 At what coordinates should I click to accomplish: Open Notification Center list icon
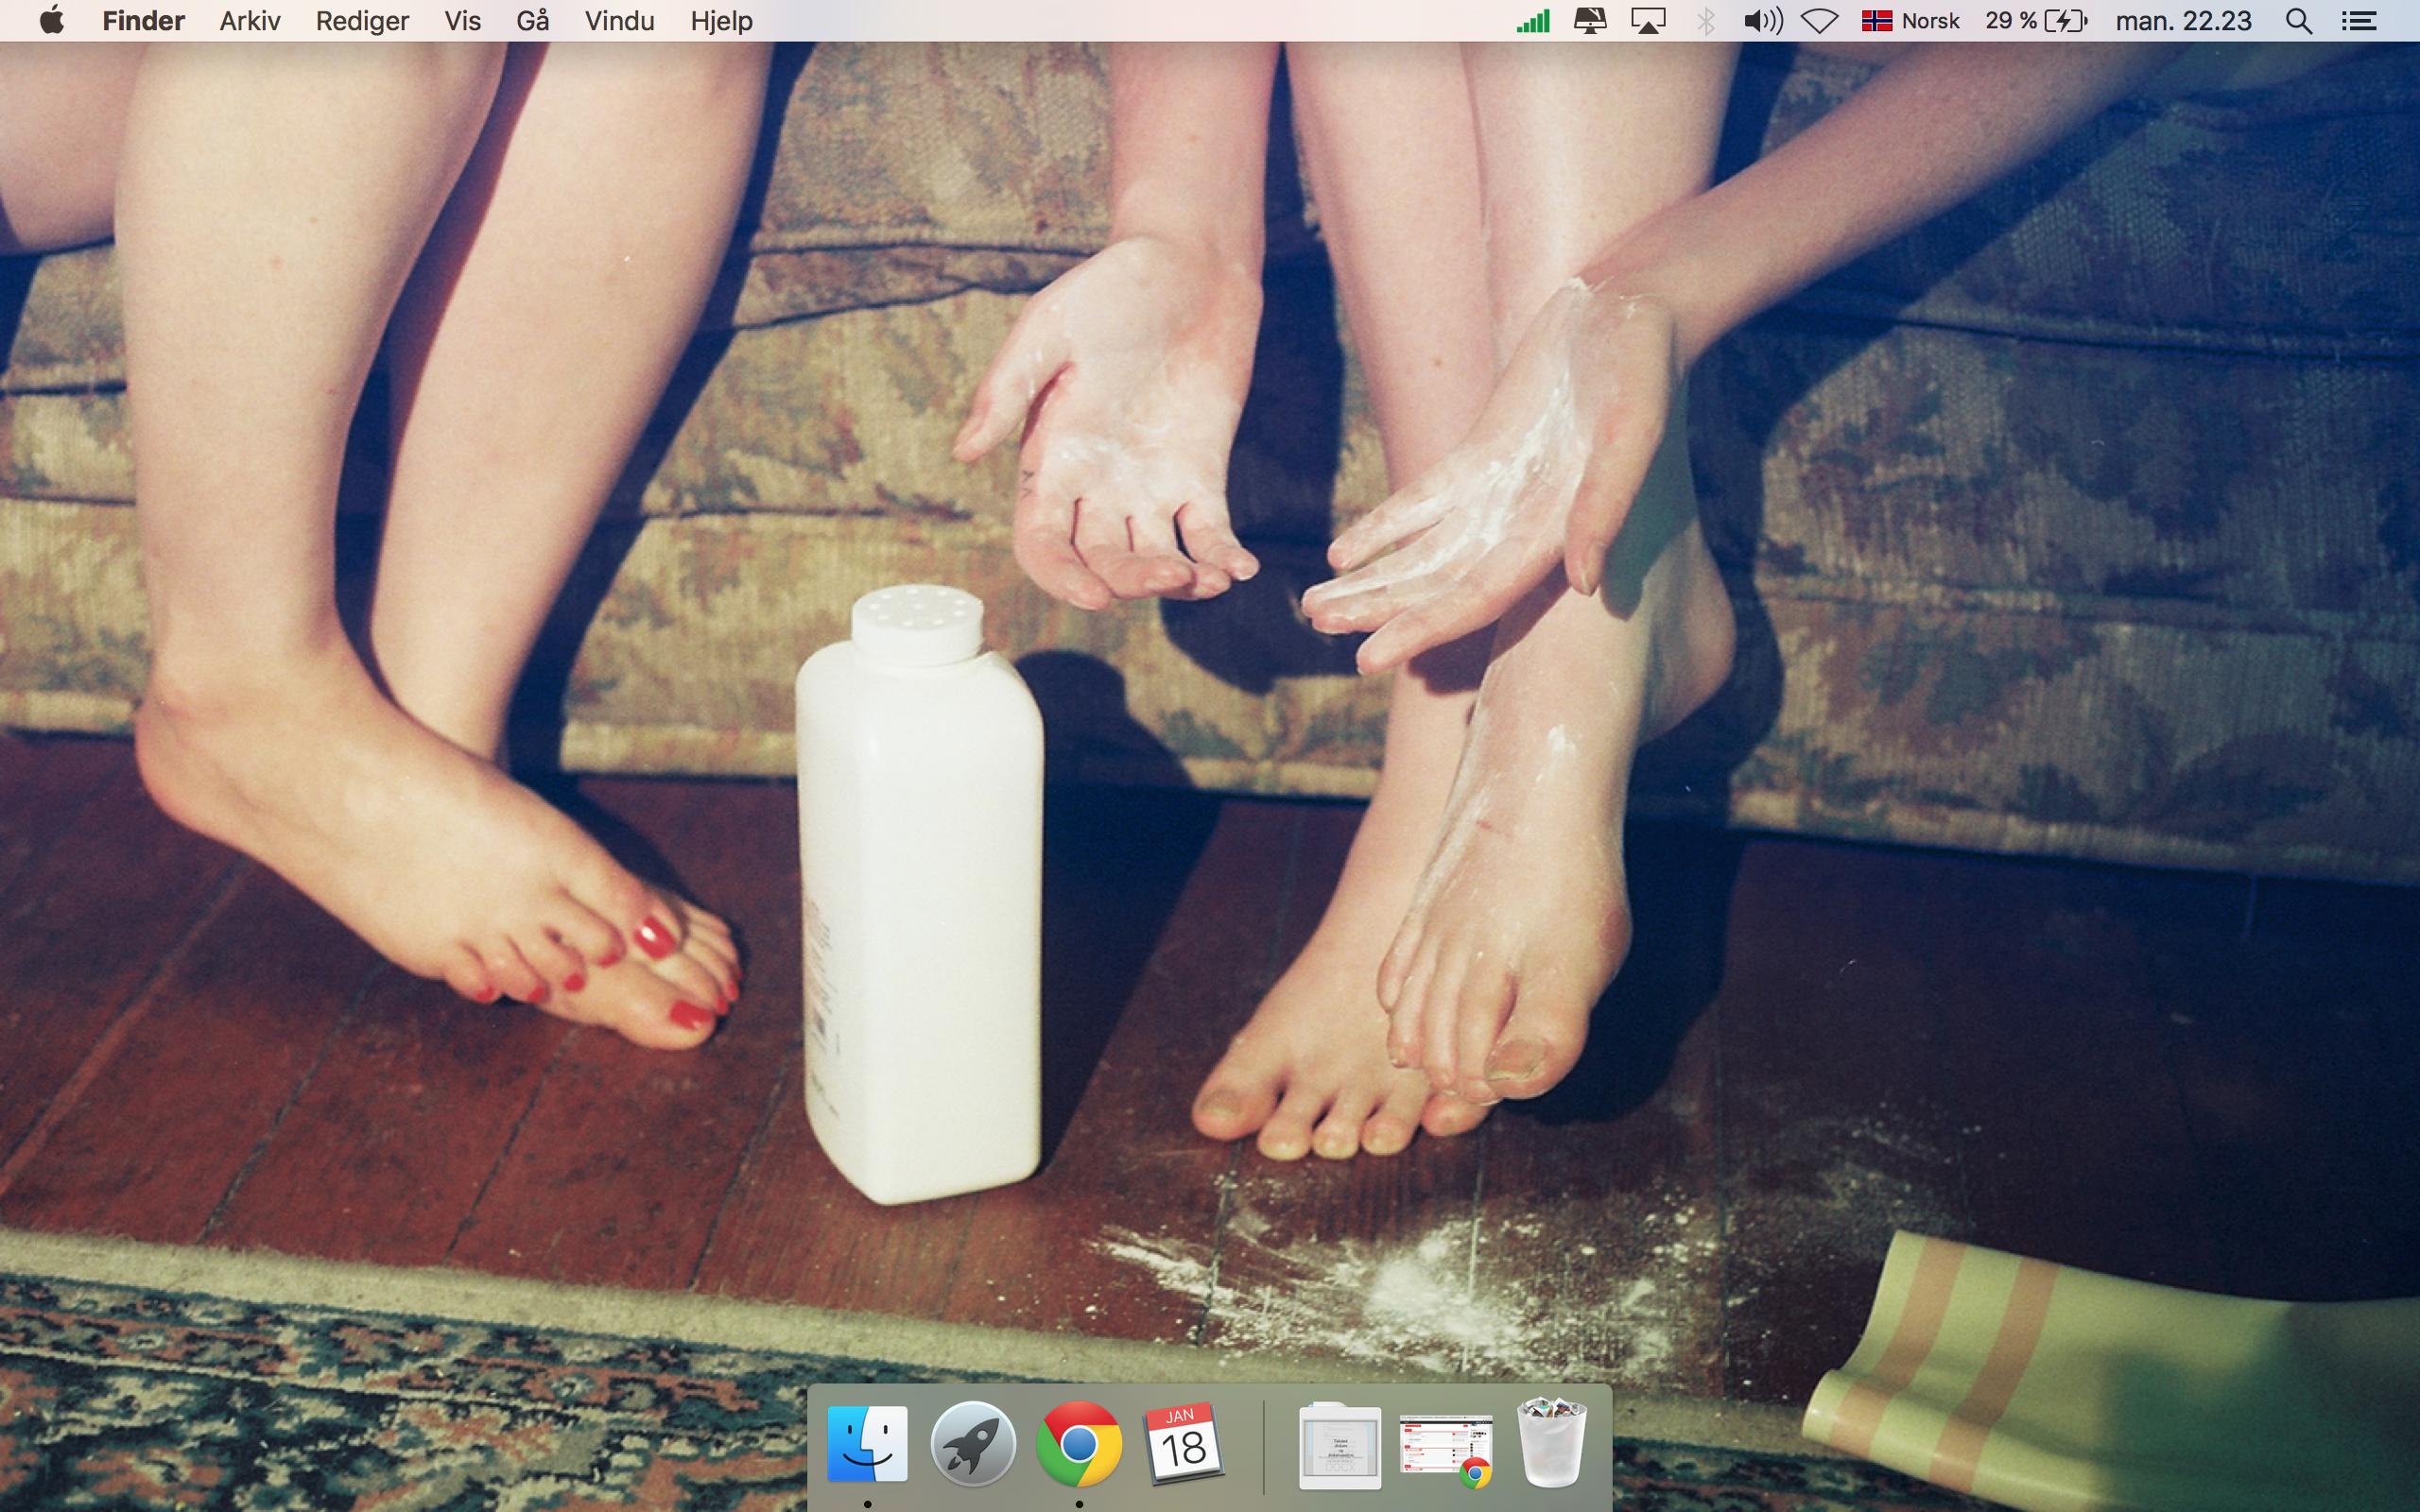point(2359,21)
